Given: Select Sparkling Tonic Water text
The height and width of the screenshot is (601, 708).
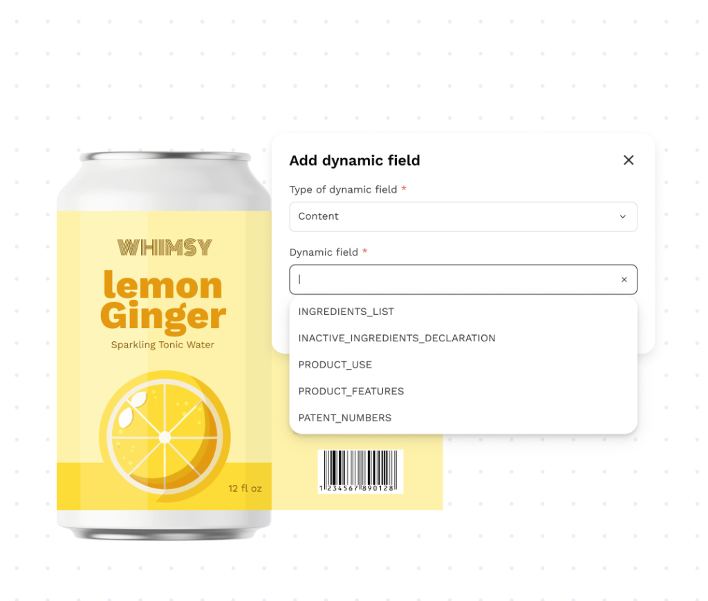Looking at the screenshot, I should [x=162, y=345].
